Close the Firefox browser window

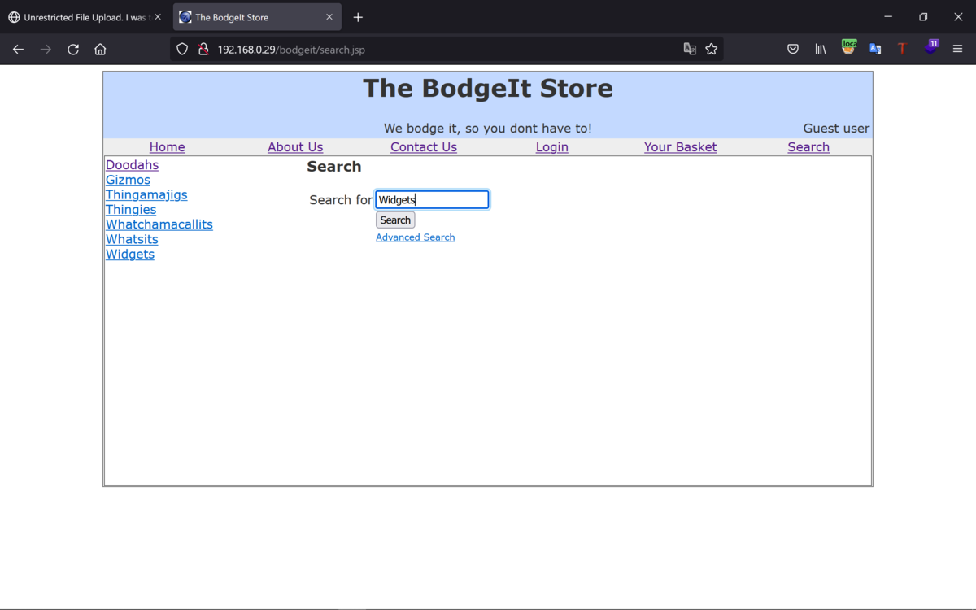(x=958, y=17)
